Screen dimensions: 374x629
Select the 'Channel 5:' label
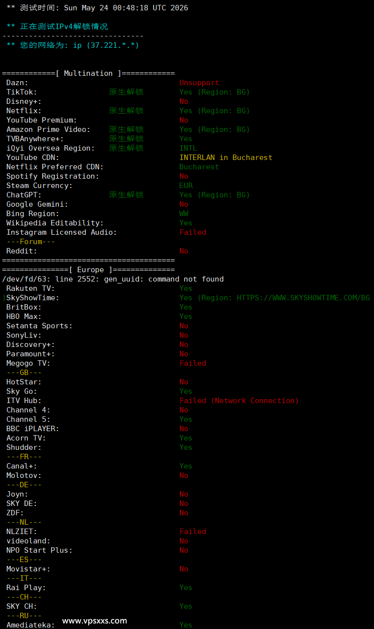pos(29,419)
